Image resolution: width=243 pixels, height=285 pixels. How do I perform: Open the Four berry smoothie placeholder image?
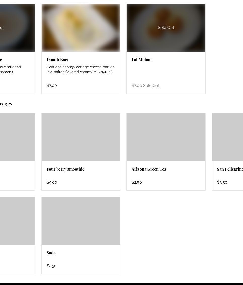pyautogui.click(x=81, y=137)
